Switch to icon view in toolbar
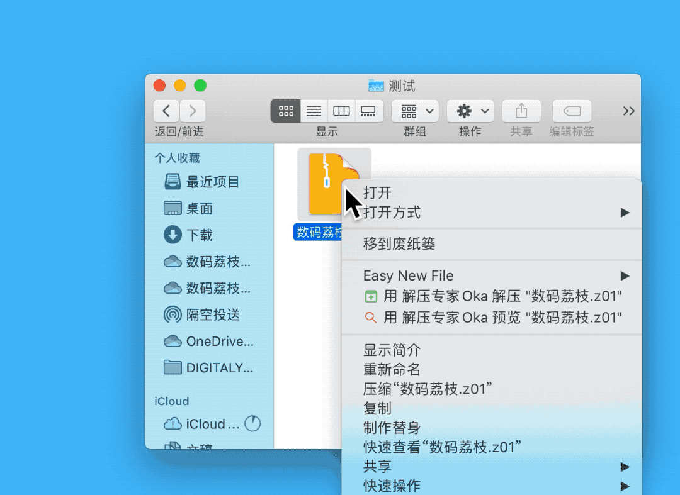This screenshot has width=680, height=495. click(x=286, y=111)
